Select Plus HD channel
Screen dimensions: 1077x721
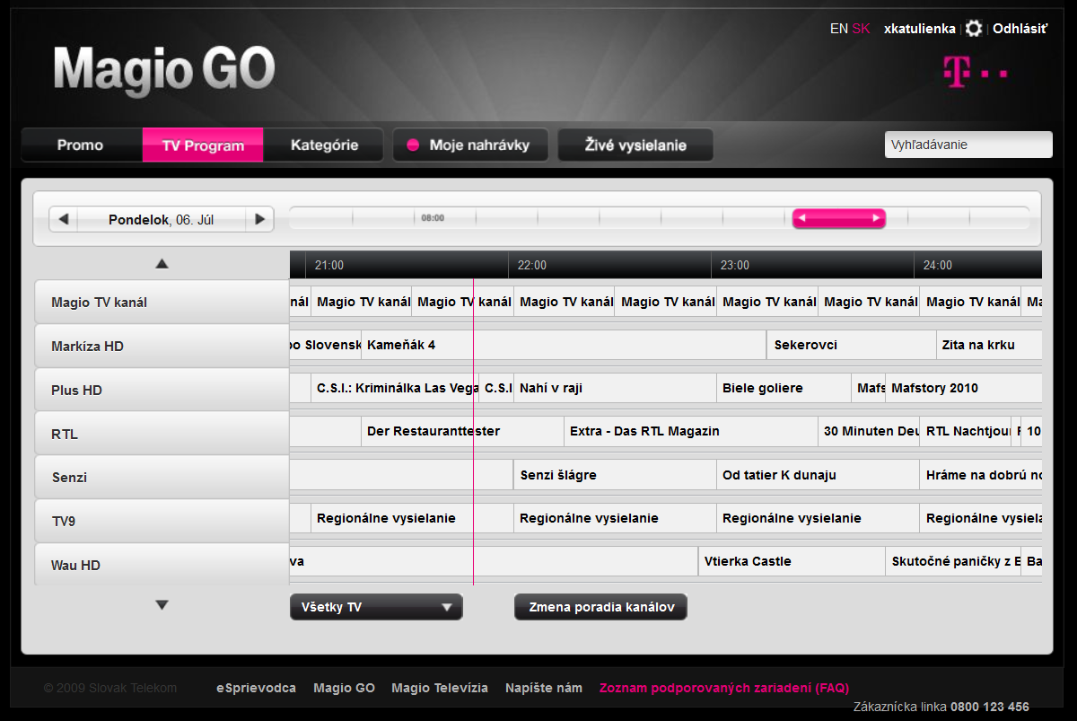tap(162, 390)
